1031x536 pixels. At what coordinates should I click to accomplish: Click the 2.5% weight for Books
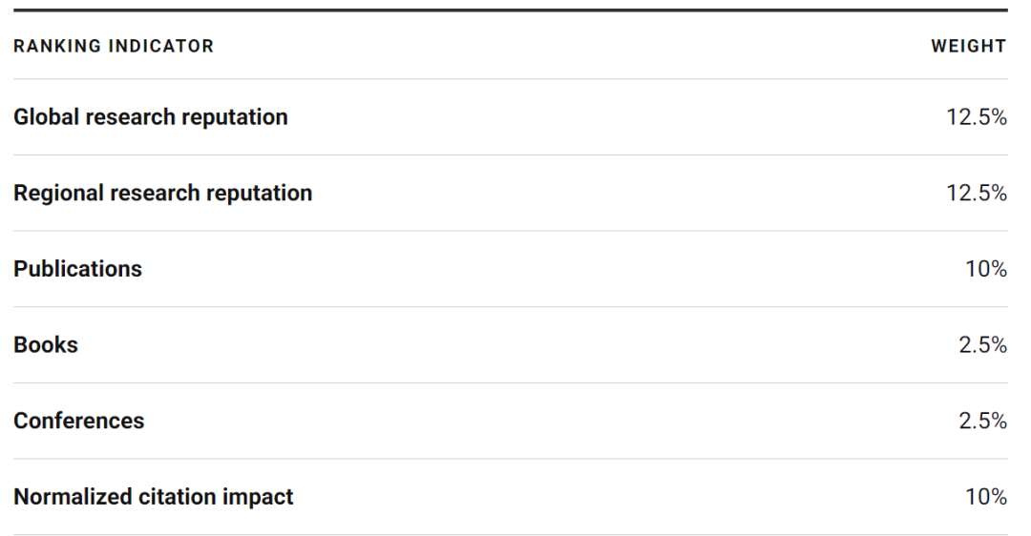click(982, 344)
